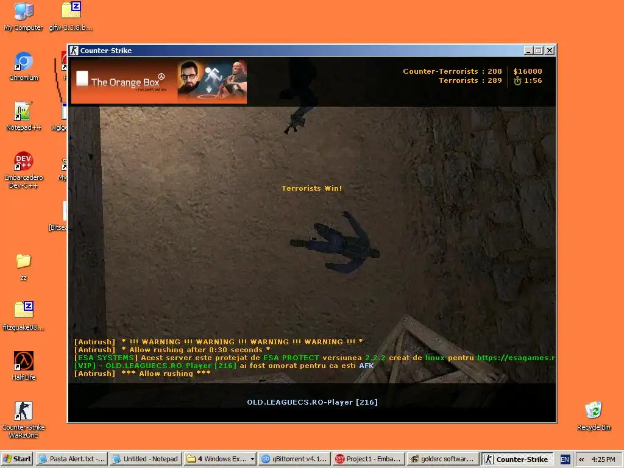Viewport: 624px width, 468px height.
Task: Click the Counter-Strike window title bar
Action: click(x=311, y=51)
